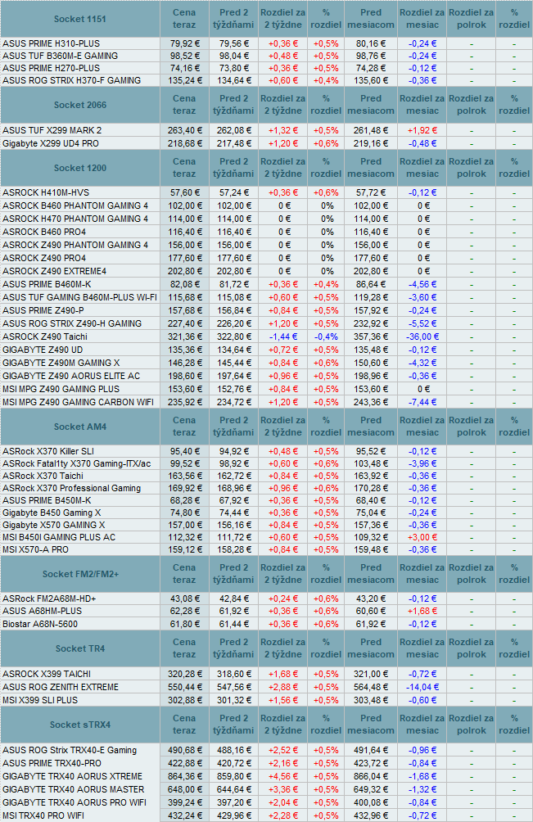Click the +1,92 € monthly difference cell

[422, 130]
